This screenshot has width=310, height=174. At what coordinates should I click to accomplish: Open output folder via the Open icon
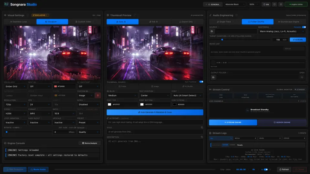point(302,77)
